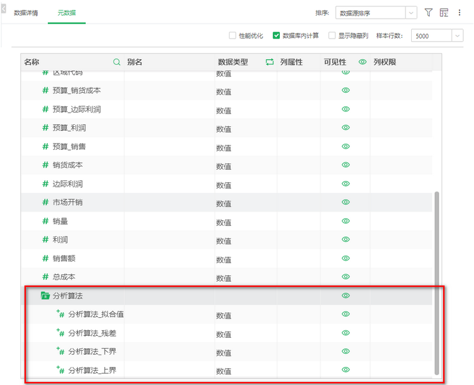Click the convert icon beside 数据类型

(269, 62)
